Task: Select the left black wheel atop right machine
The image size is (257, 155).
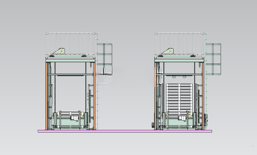Action: click(x=161, y=56)
